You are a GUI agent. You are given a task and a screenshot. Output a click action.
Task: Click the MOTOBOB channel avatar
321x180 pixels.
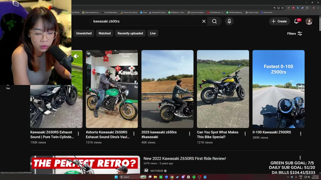coord(146,171)
